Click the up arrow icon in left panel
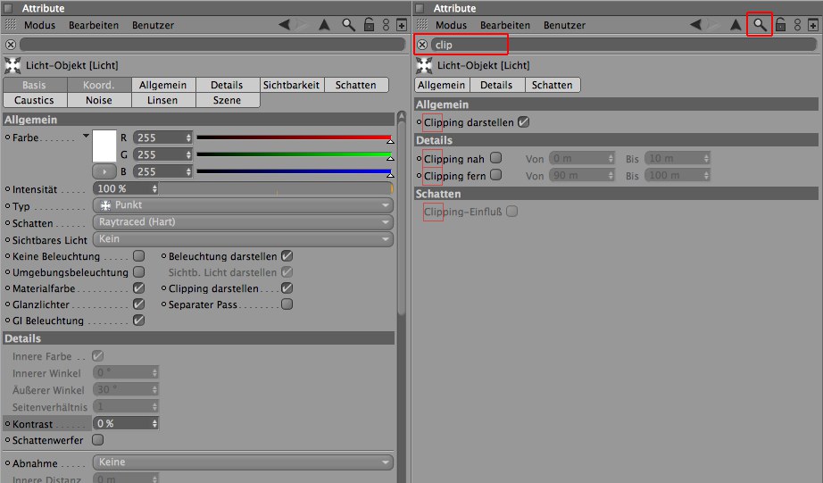 pyautogui.click(x=325, y=25)
